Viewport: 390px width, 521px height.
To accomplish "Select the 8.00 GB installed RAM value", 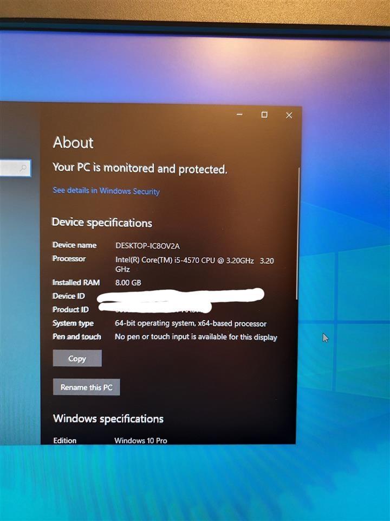I will coord(128,283).
